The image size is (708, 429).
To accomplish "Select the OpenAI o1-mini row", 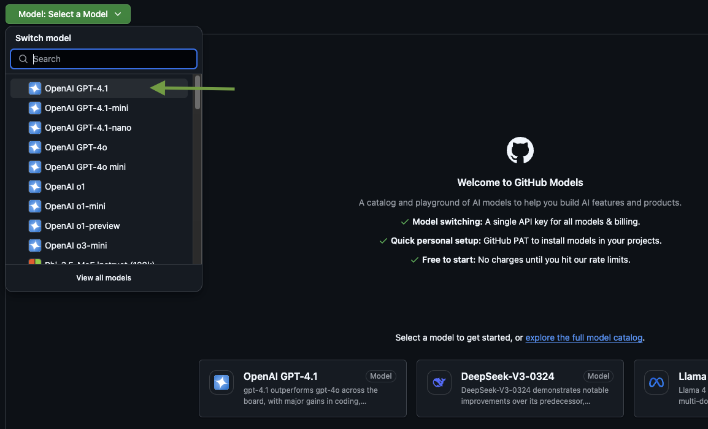I will point(99,206).
